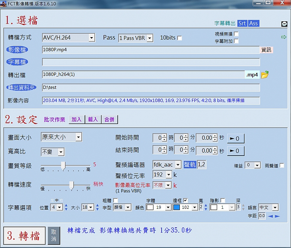Screen dimensions: 291x248
Task: Click the 轉出檔 output filename field
Action: (x=143, y=75)
